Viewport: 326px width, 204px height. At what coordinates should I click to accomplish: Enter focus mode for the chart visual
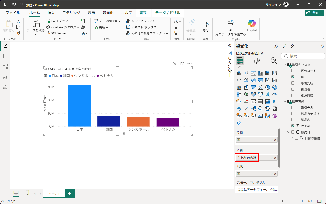point(182,64)
